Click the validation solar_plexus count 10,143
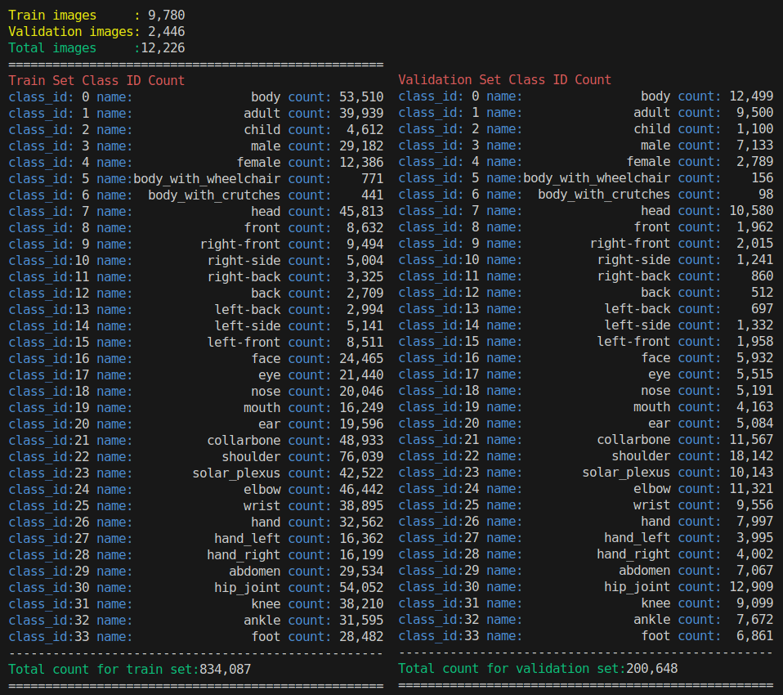This screenshot has width=783, height=695. click(752, 473)
